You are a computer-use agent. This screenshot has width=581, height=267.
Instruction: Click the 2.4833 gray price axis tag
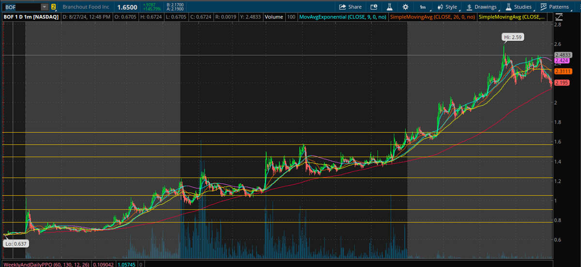pyautogui.click(x=563, y=55)
